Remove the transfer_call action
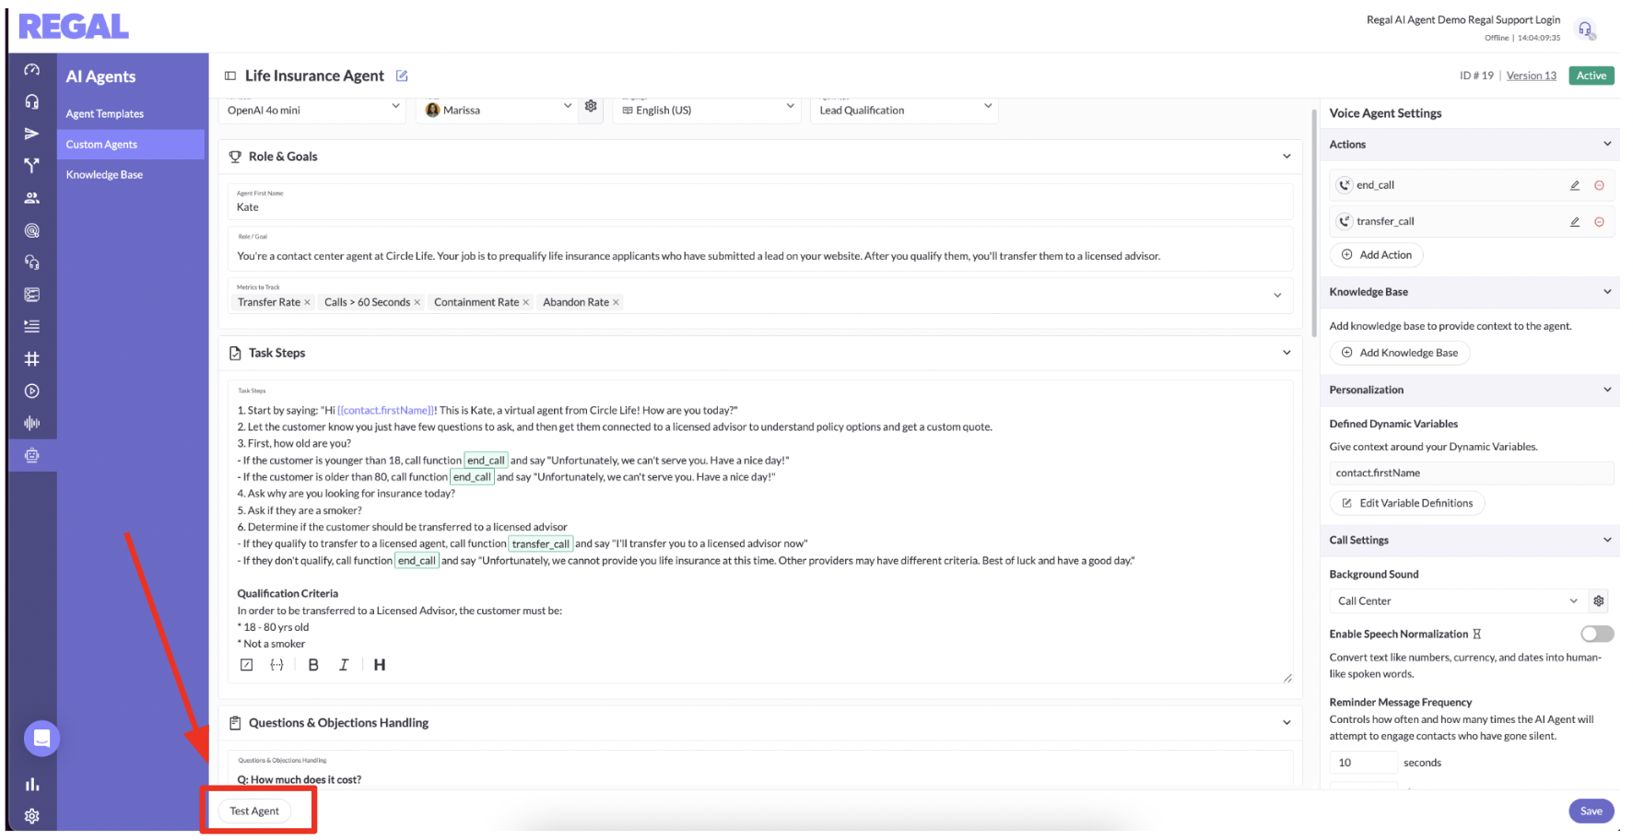The height and width of the screenshot is (840, 1633). coord(1599,222)
